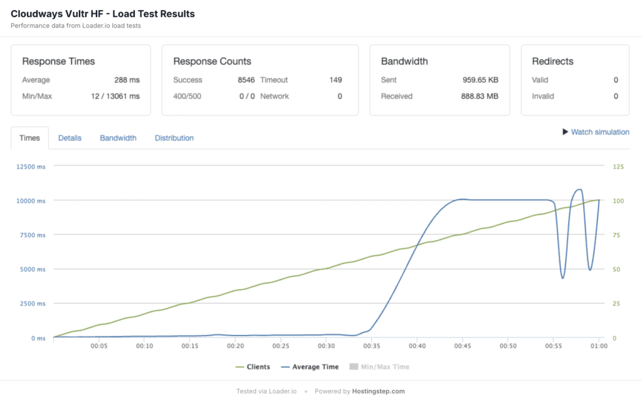Select the average value 288 ms
The width and height of the screenshot is (642, 402).
click(x=127, y=80)
